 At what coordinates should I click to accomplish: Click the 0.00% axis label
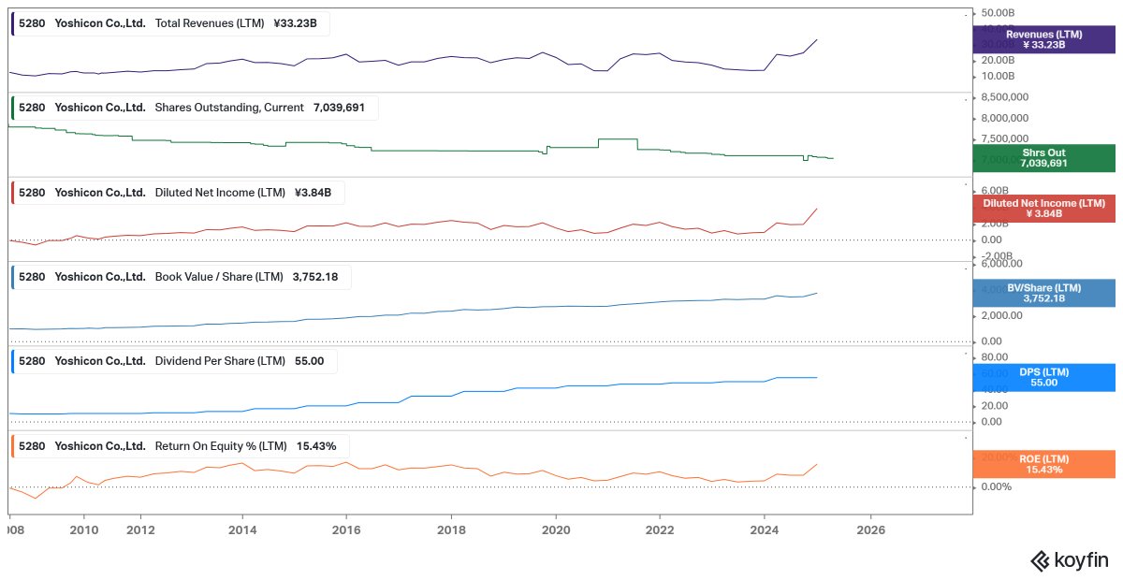click(x=996, y=486)
